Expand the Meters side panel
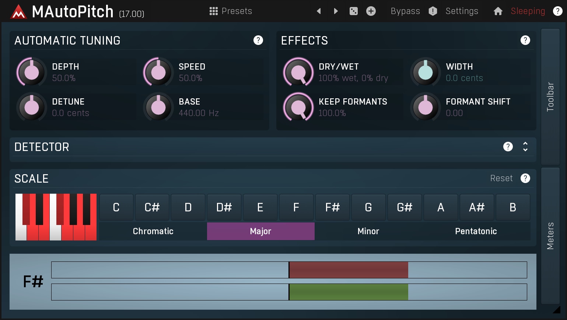 pyautogui.click(x=550, y=236)
